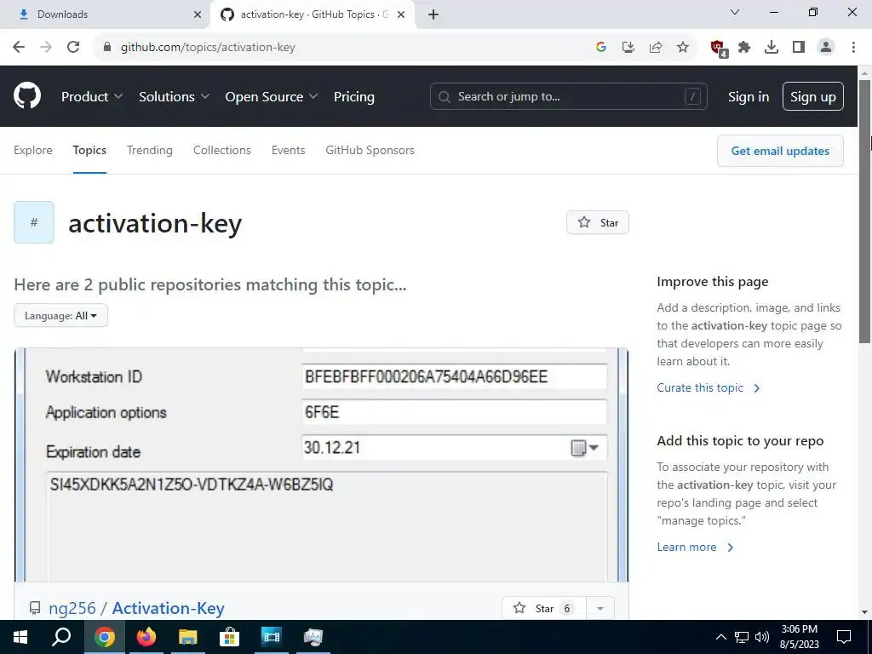The width and height of the screenshot is (872, 654).
Task: Close the Downloads tab
Action: click(198, 15)
